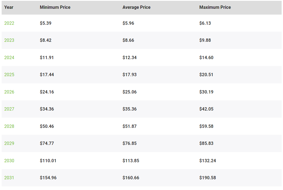Follow the 2030 year link
This screenshot has height=190, width=283.
click(x=9, y=161)
